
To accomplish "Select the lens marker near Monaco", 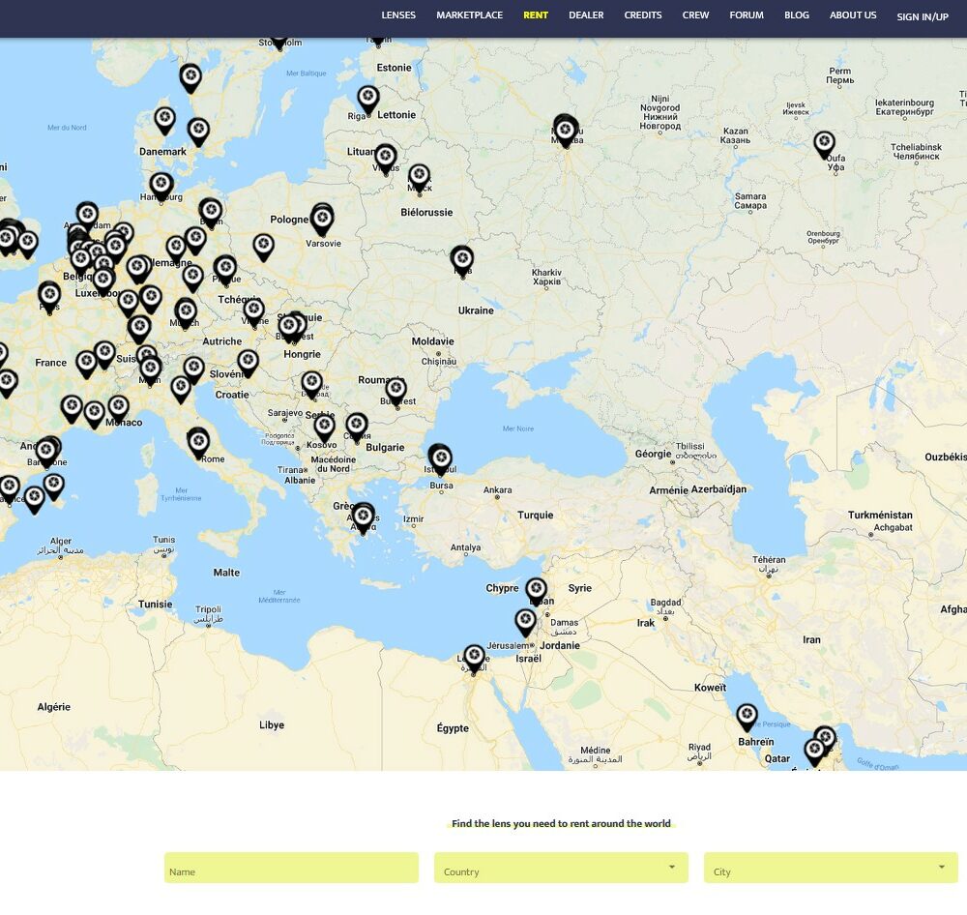I will (118, 410).
